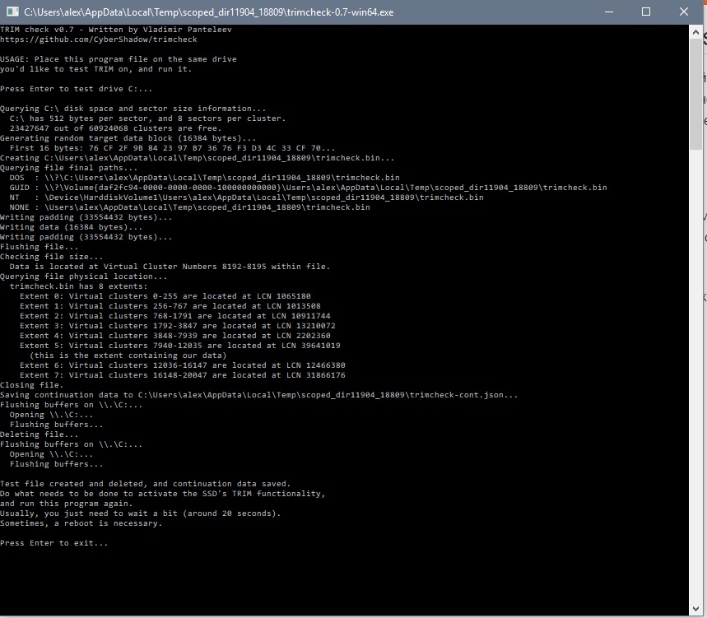Click 'Press Enter to exit...' line
The height and width of the screenshot is (618, 707).
[54, 544]
